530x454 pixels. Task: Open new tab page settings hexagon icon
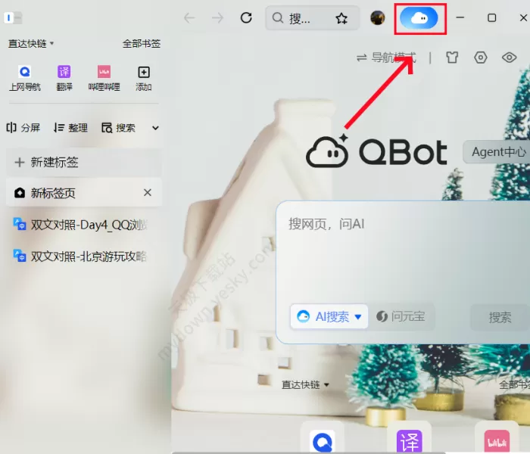(x=480, y=58)
